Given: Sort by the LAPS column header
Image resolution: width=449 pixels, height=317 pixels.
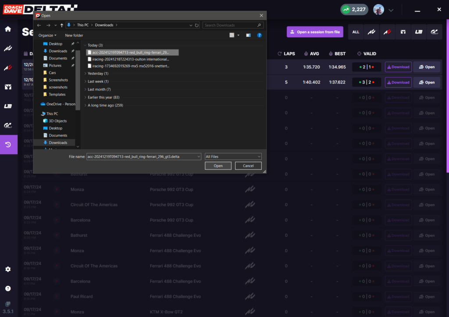Looking at the screenshot, I should [x=286, y=53].
